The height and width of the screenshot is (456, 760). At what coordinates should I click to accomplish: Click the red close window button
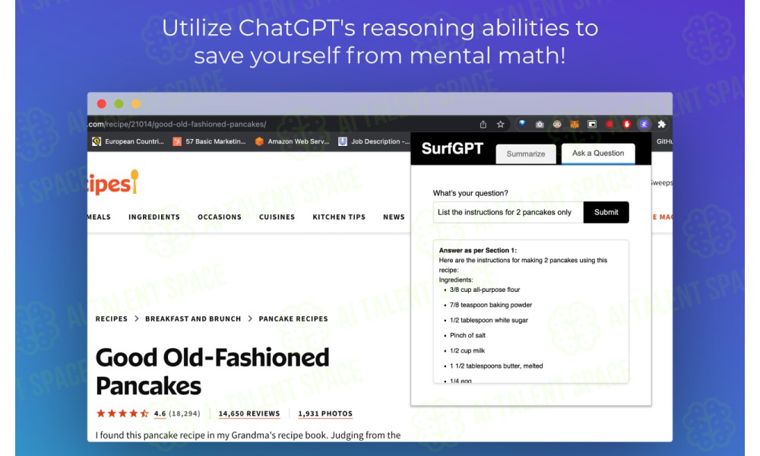[102, 103]
